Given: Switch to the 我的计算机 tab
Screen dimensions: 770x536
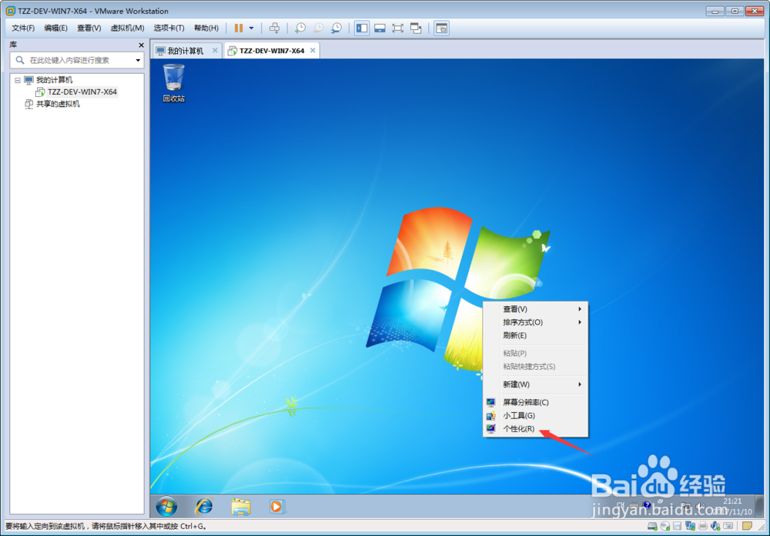Looking at the screenshot, I should [185, 51].
